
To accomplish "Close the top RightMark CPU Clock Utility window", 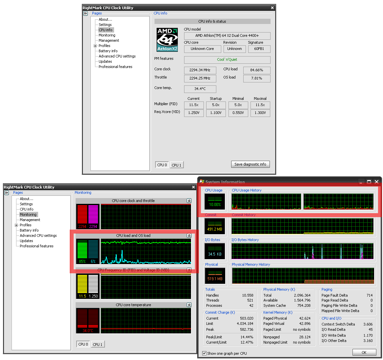I will tap(272, 8).
